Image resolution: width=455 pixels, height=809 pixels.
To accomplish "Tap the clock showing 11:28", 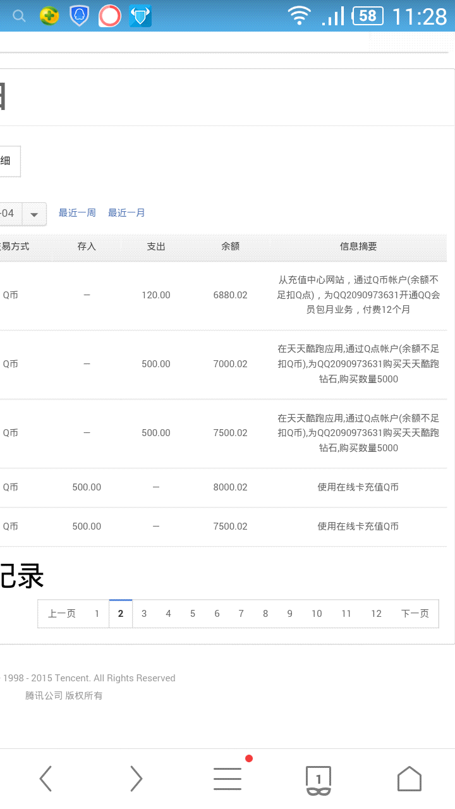I will tap(420, 16).
